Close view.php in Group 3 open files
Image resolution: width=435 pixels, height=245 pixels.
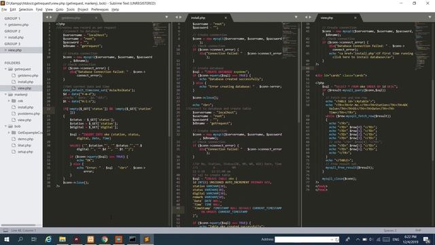5,50
